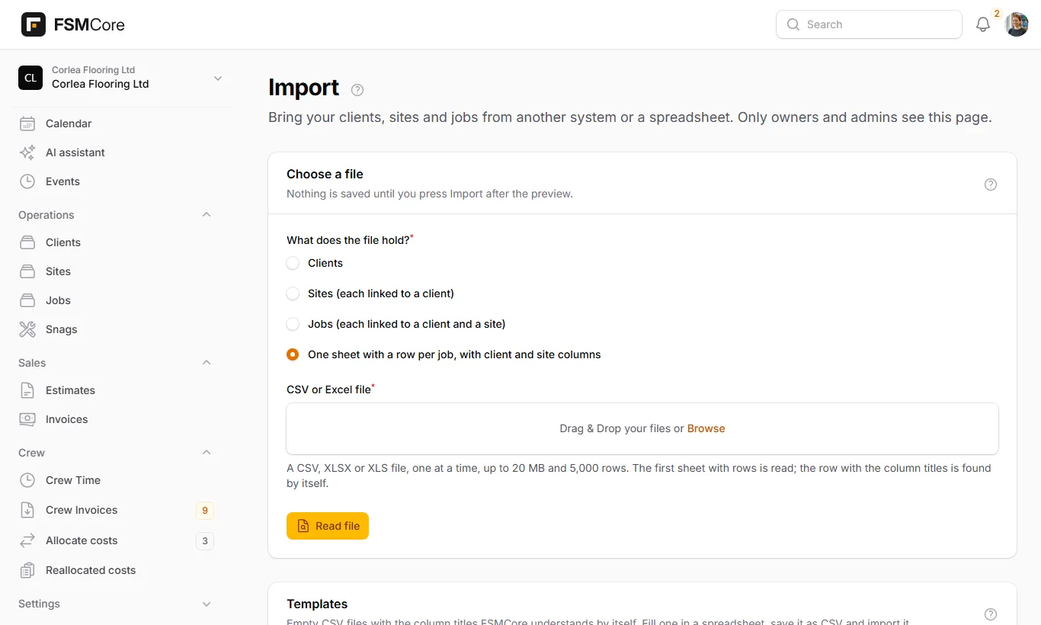
Task: Click the Snags tools icon
Action: [x=27, y=329]
